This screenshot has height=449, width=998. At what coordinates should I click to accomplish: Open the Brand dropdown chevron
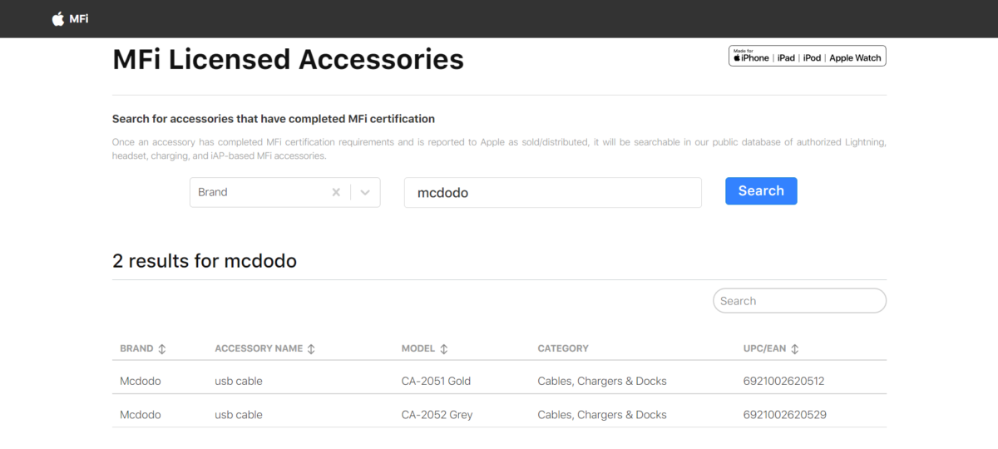[365, 192]
